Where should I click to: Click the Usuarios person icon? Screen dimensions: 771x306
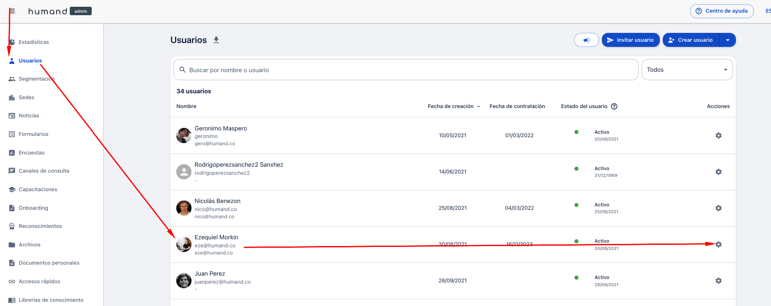click(12, 61)
